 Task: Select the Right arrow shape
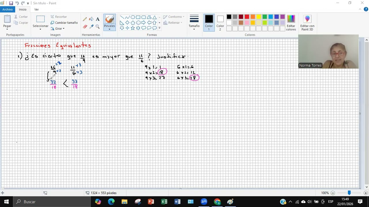(144, 23)
